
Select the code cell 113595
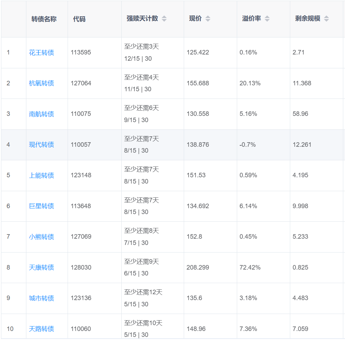pos(81,53)
